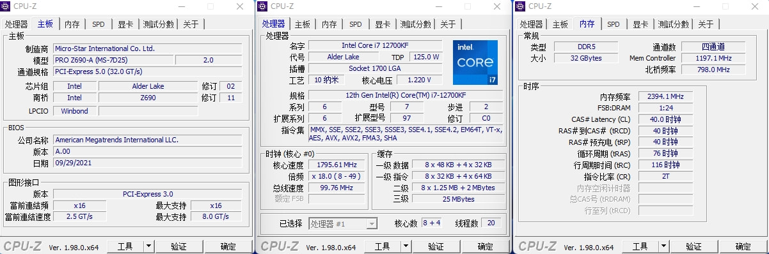Switch to 处理器 tab in the right memory window

click(531, 24)
